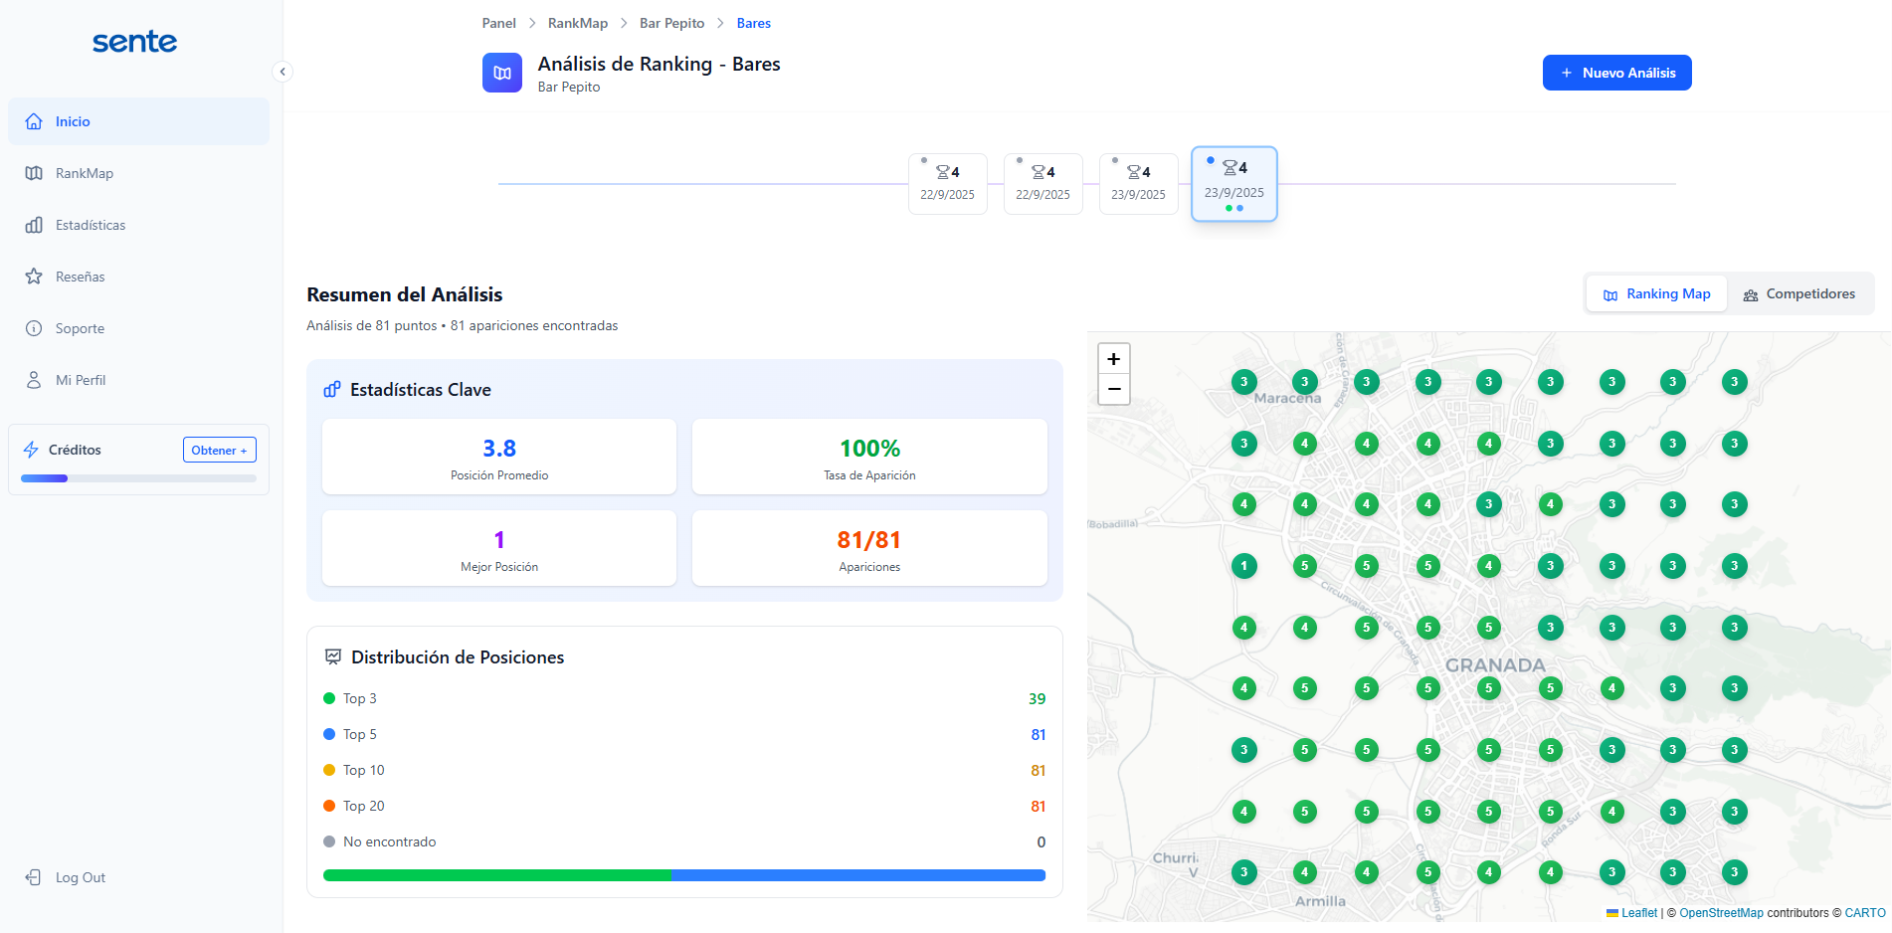
Task: Open RankMap via its map icon
Action: [x=34, y=173]
